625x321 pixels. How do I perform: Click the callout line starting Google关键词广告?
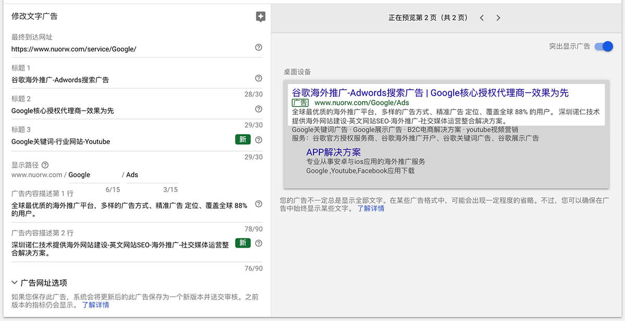pyautogui.click(x=405, y=129)
